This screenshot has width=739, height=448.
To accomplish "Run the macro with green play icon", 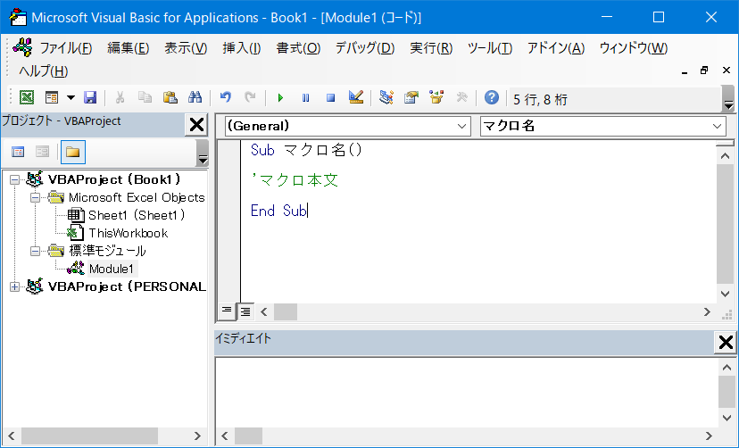I will (x=280, y=97).
